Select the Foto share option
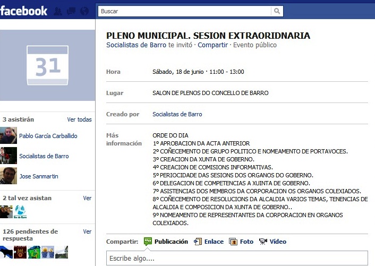The height and width of the screenshot is (266, 375). pyautogui.click(x=241, y=242)
